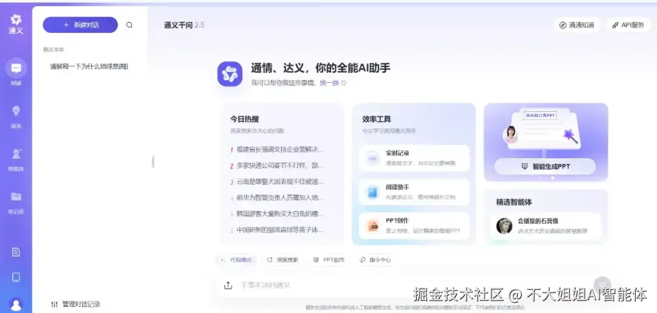Open 通通知道 in top bar
This screenshot has width=657, height=313.
(577, 25)
